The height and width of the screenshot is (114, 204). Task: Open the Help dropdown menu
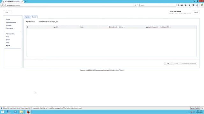pos(7,12)
